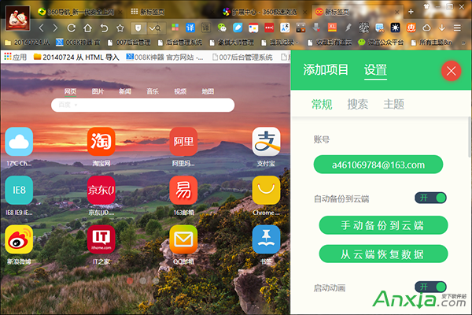Open the 百度 search engine dropdown
Screen dimensions: 472x315
[68, 105]
